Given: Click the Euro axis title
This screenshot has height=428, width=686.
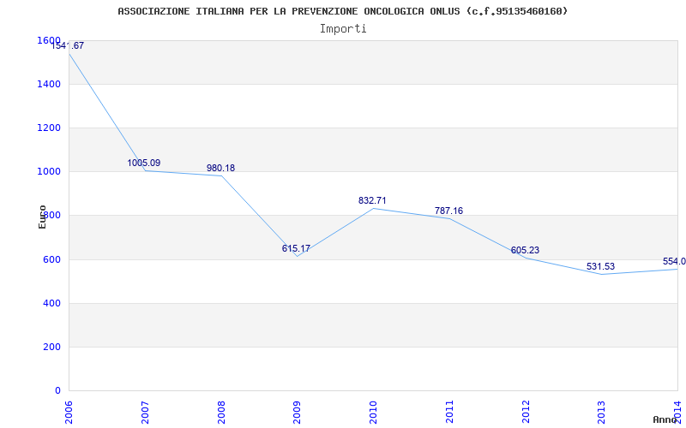Looking at the screenshot, I should pyautogui.click(x=42, y=217).
